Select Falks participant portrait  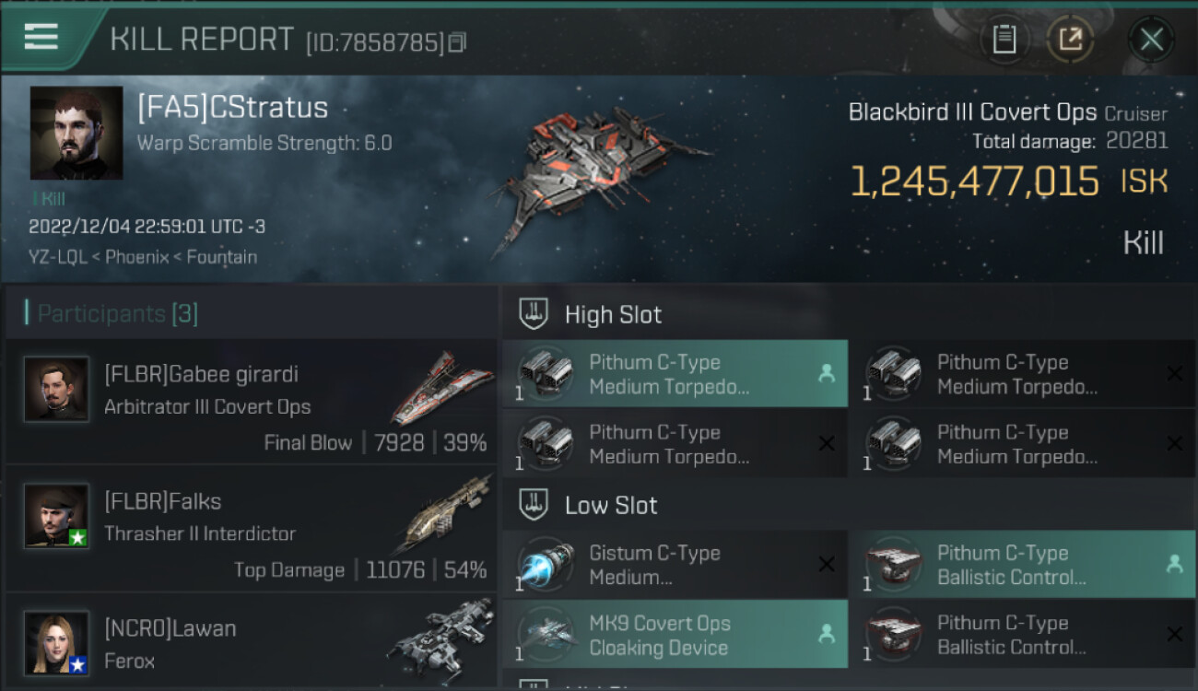tap(57, 516)
